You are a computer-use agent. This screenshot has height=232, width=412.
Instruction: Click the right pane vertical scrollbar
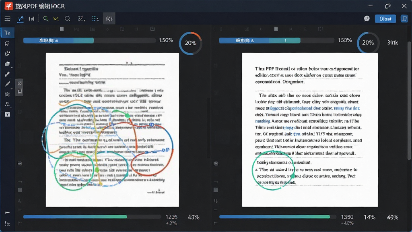[409, 100]
